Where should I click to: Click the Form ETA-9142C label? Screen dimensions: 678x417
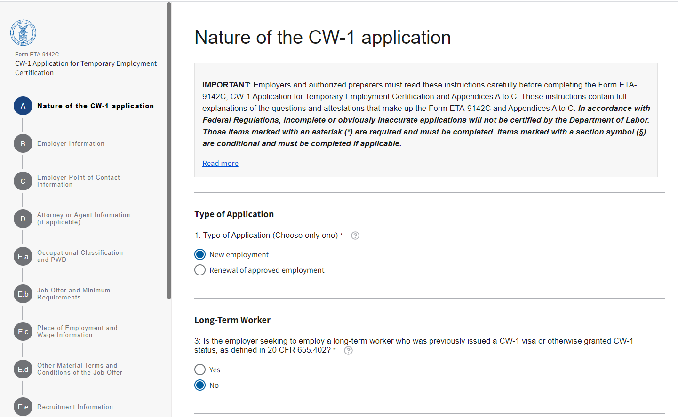[x=37, y=55]
